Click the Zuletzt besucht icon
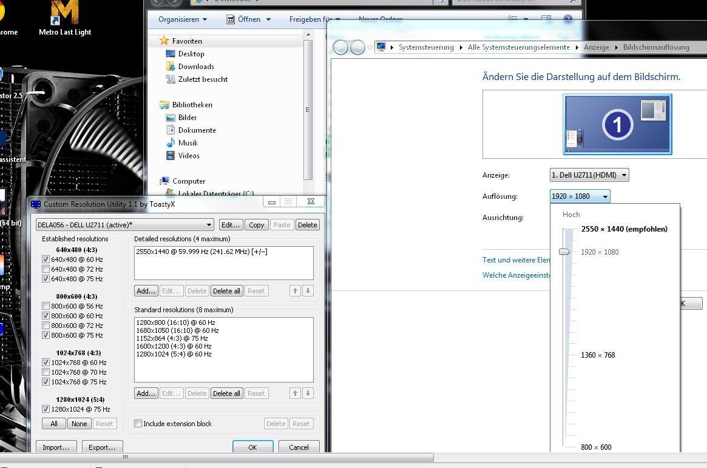This screenshot has height=468, width=707. tap(171, 79)
